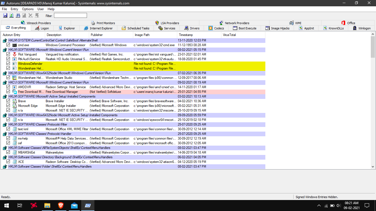Click the cmd.exe entry icon
This screenshot has height=211, width=376.
[15, 45]
